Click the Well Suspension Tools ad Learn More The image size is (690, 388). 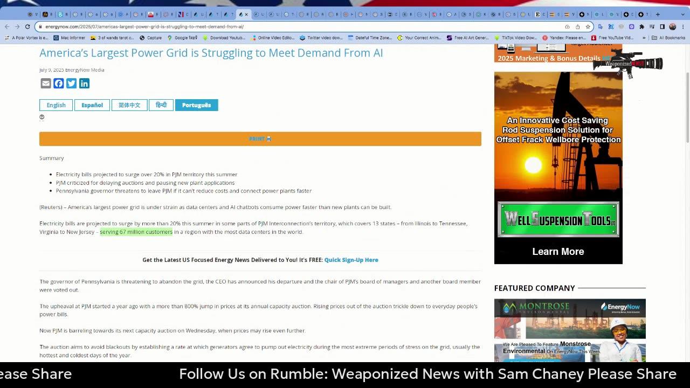click(558, 252)
